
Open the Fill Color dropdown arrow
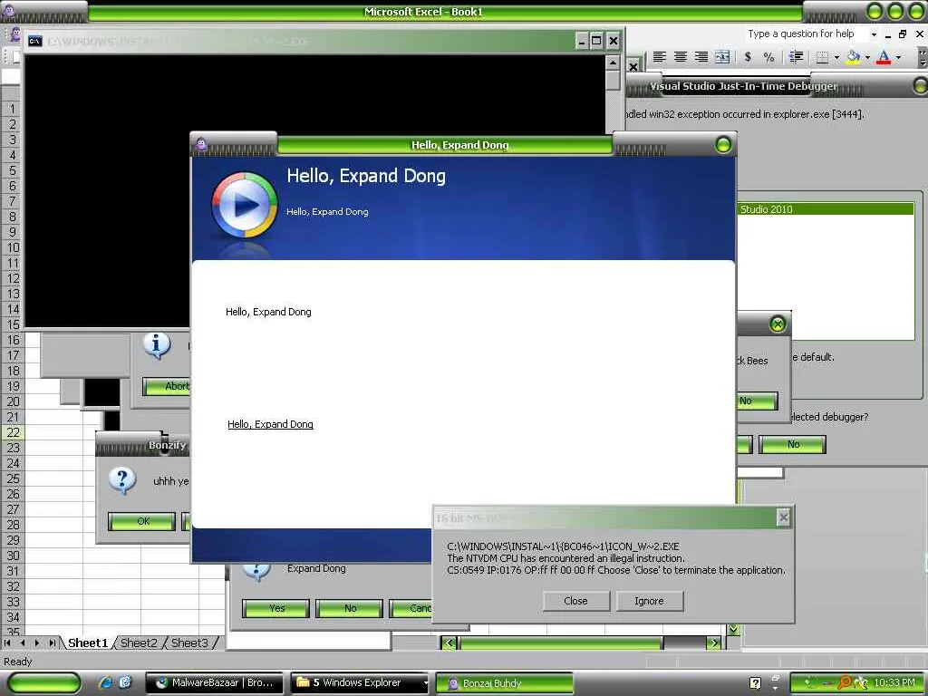click(x=867, y=57)
